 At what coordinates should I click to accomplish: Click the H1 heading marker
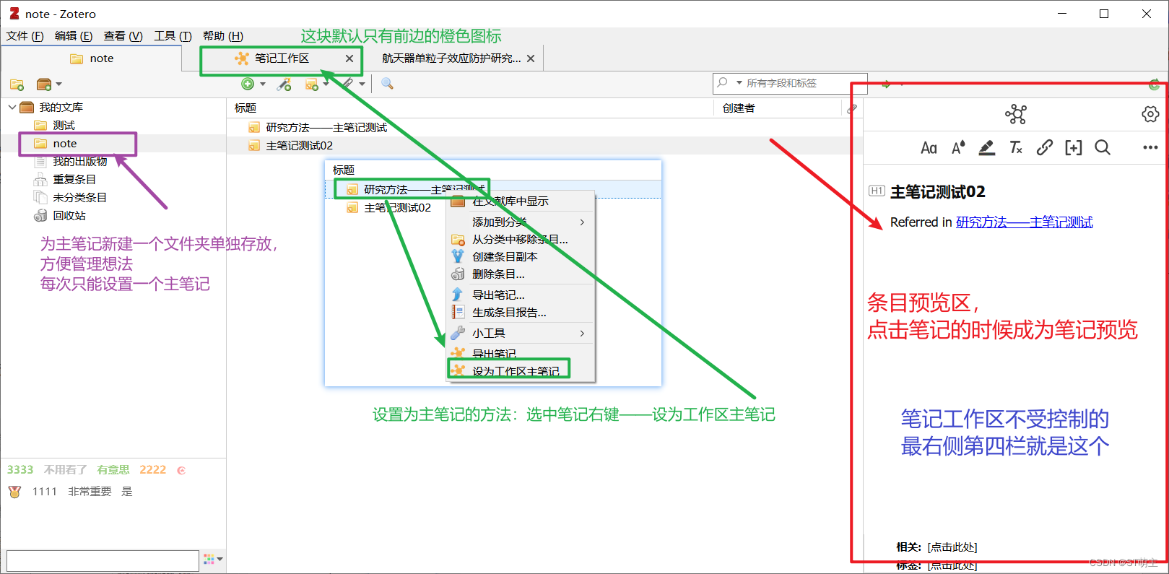pyautogui.click(x=877, y=191)
